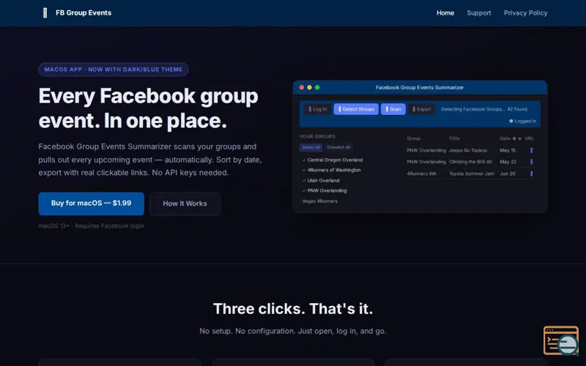Check the Vegas 4Runners group
586x366 pixels.
coord(319,201)
